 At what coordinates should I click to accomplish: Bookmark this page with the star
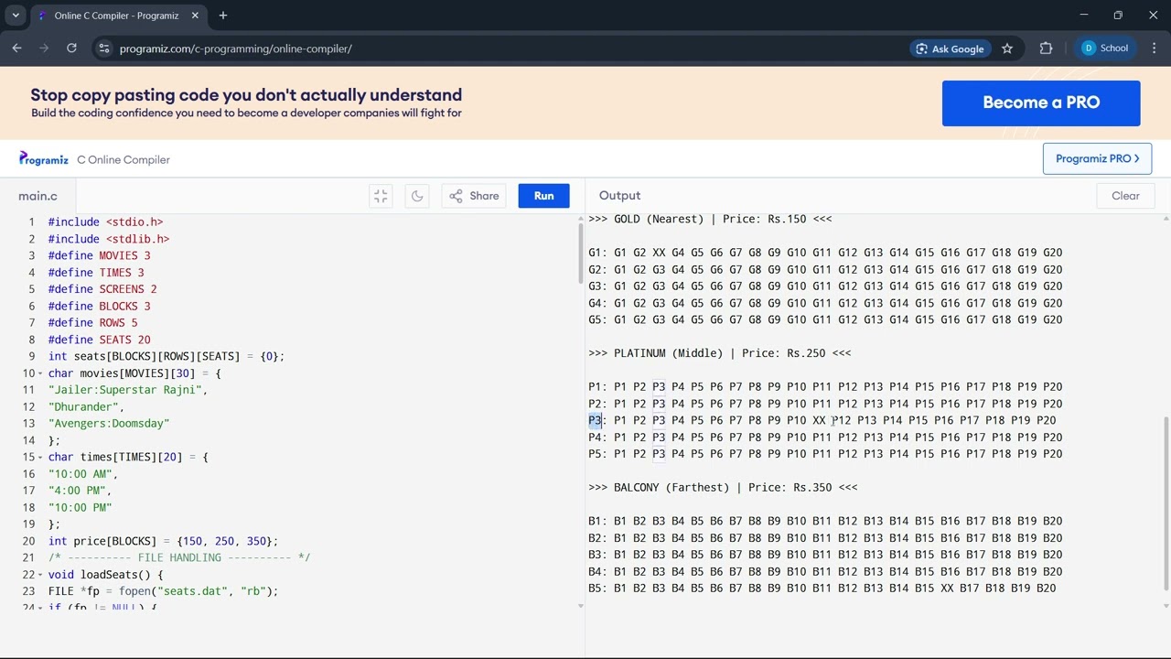point(1007,49)
